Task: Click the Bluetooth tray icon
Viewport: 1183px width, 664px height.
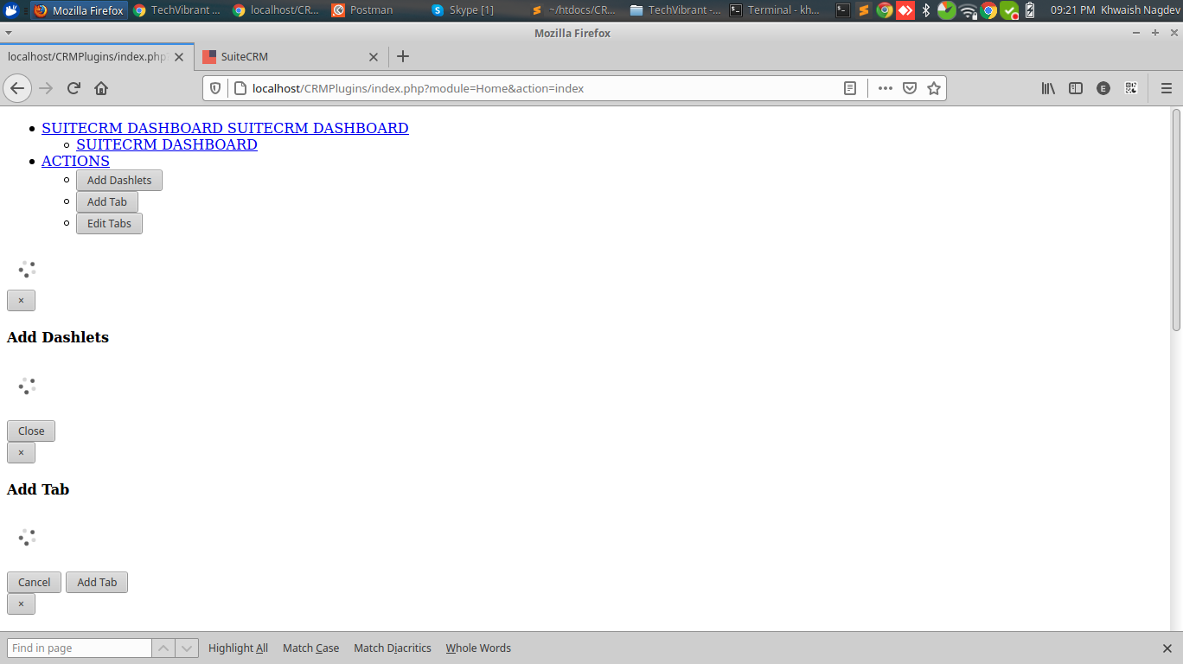Action: 925,10
